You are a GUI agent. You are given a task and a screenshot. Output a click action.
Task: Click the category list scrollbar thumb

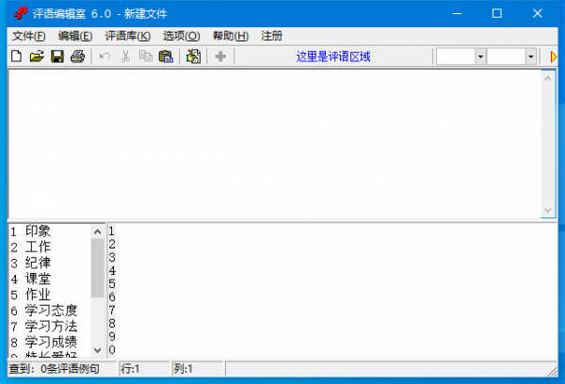[97, 268]
